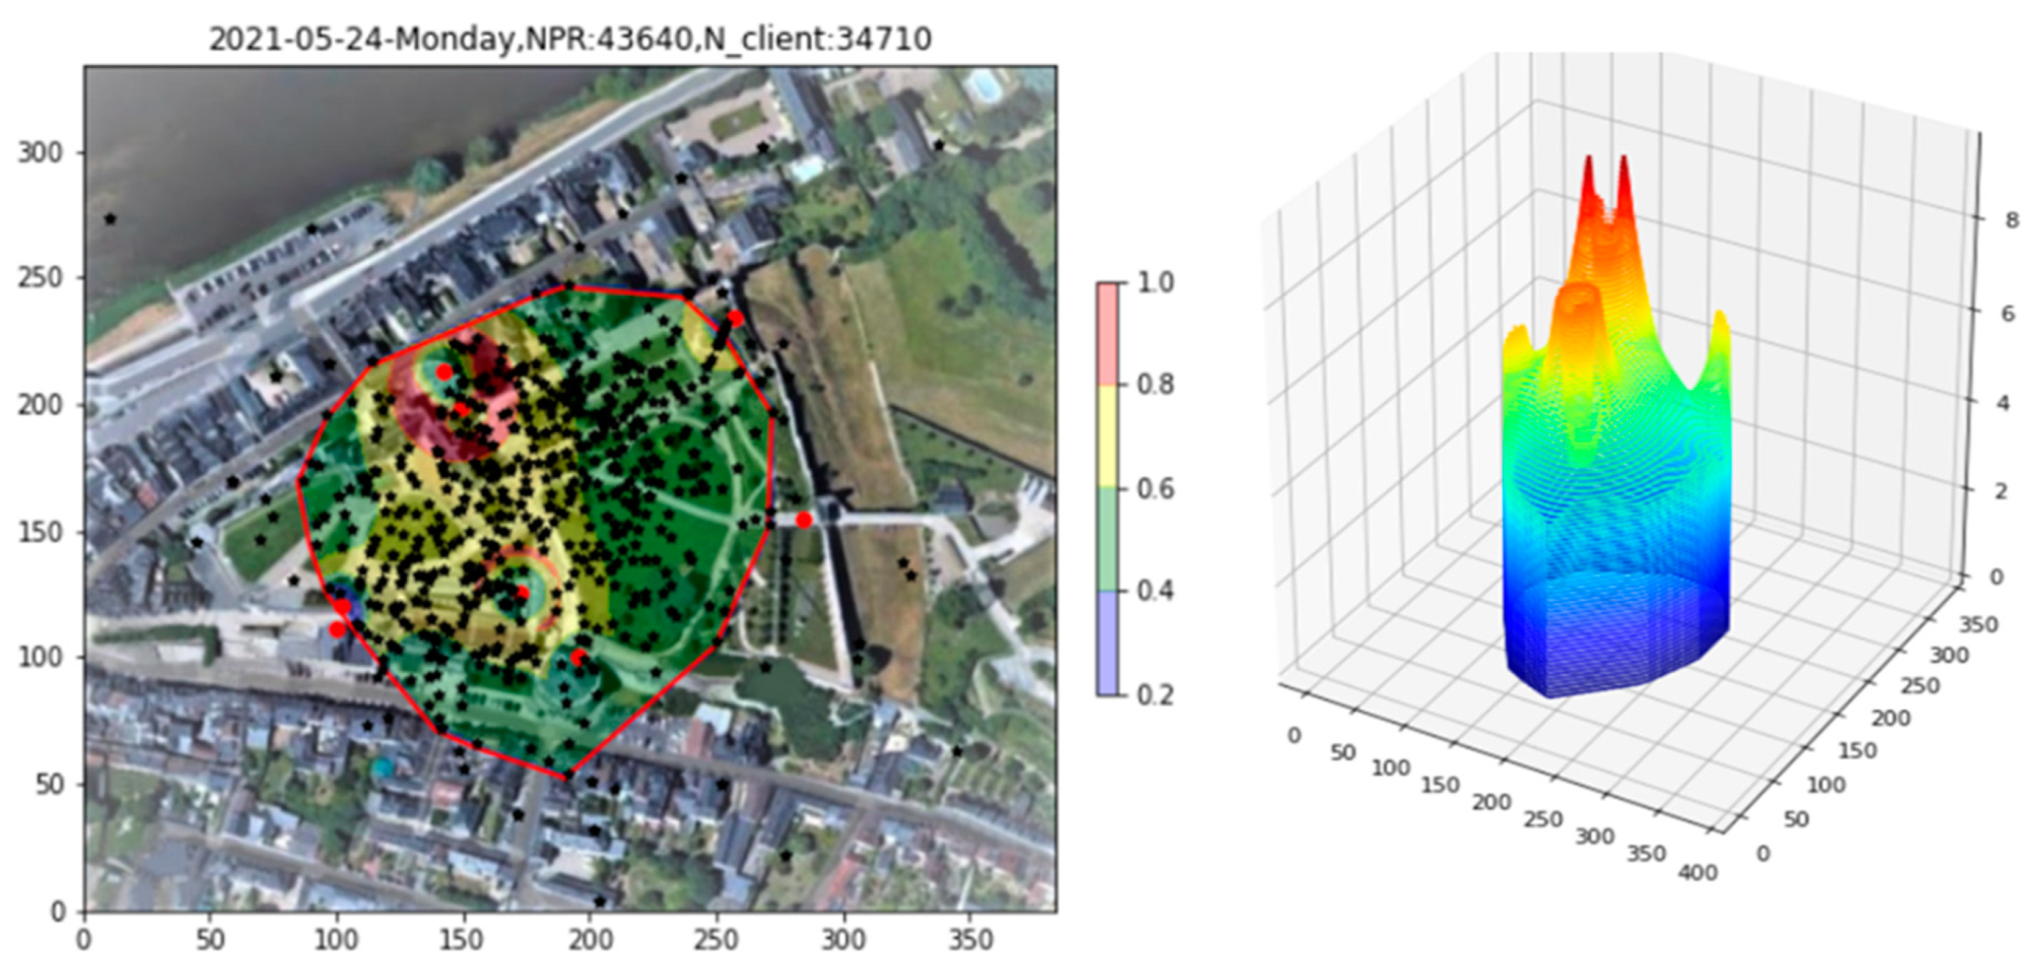2035x965 pixels.
Task: Click the 0.2 label on the colorbar
Action: coord(1155,695)
